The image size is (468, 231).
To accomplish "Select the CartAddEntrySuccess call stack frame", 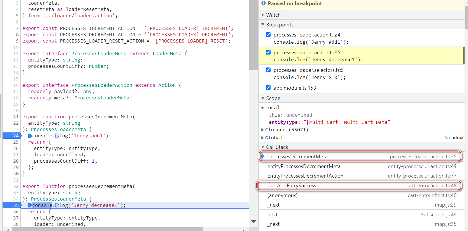I will point(361,186).
